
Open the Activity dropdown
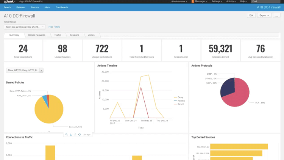tap(231, 1)
